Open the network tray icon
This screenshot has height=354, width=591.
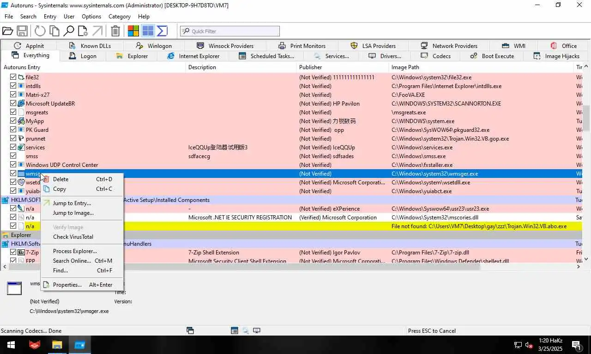518,345
